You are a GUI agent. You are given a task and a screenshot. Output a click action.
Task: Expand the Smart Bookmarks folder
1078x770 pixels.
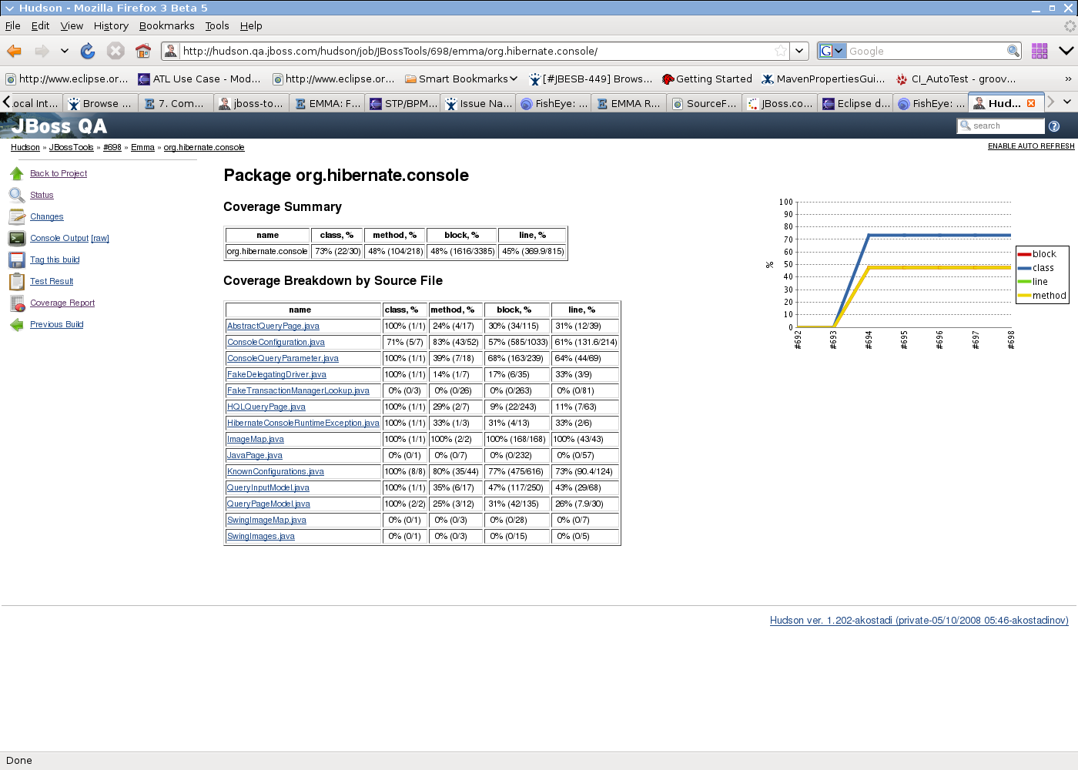click(461, 79)
